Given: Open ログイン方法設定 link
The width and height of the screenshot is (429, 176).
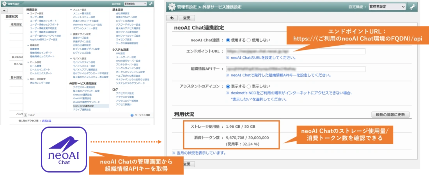Looking at the screenshot, I should (x=125, y=21).
